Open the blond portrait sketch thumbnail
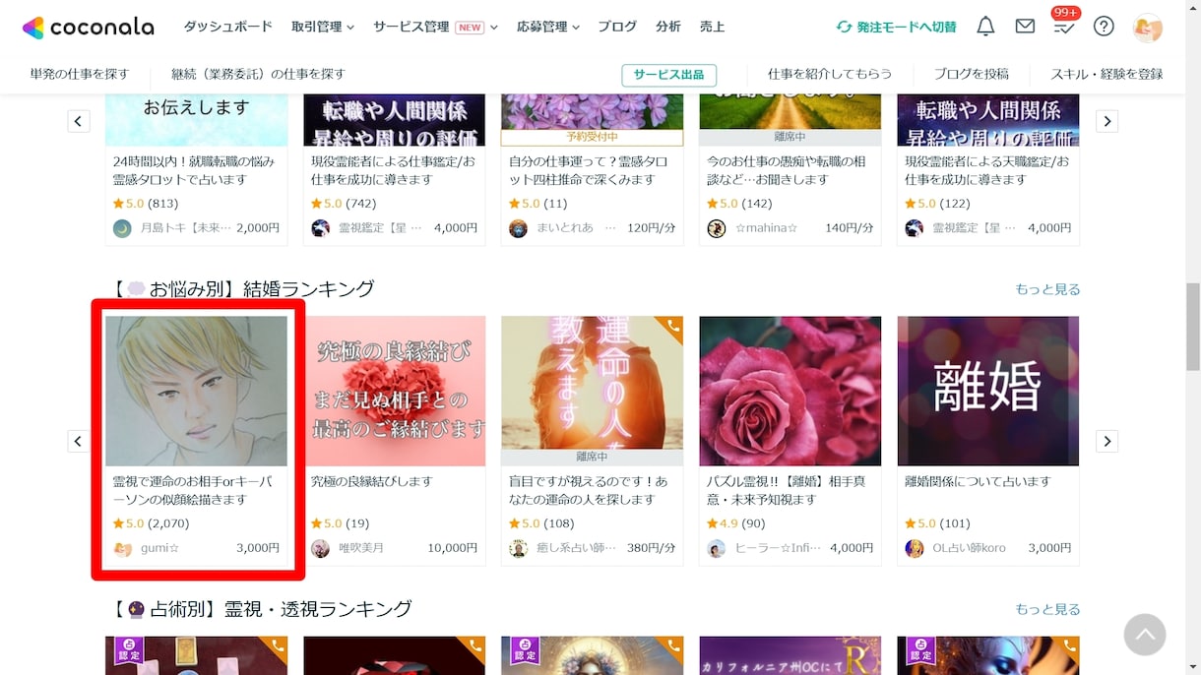Image resolution: width=1201 pixels, height=675 pixels. click(x=197, y=391)
